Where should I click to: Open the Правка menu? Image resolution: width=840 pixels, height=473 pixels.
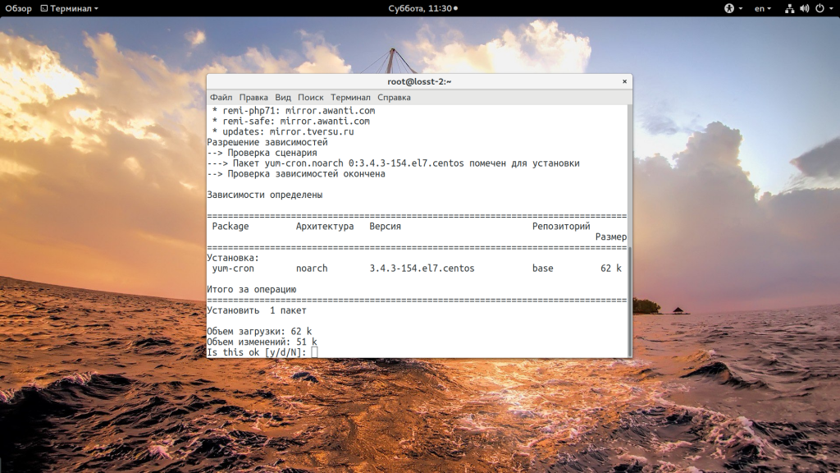(x=253, y=97)
